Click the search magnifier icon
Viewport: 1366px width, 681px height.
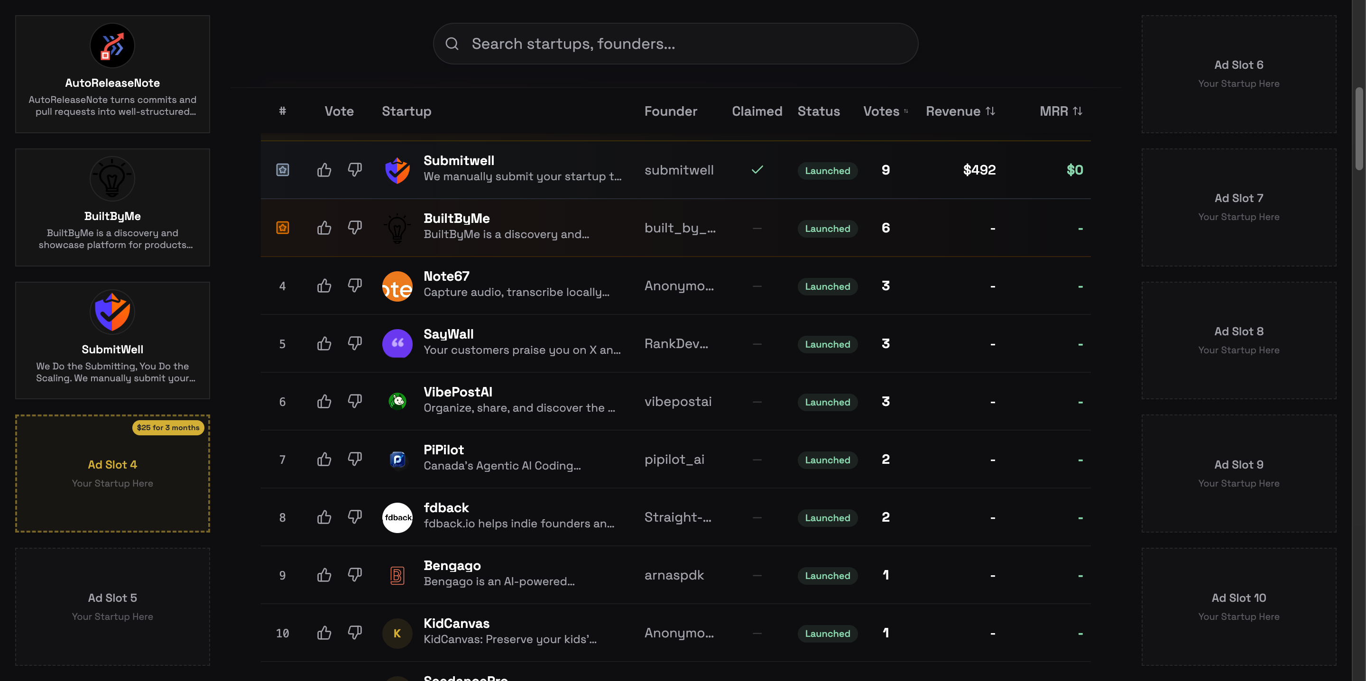(x=452, y=43)
